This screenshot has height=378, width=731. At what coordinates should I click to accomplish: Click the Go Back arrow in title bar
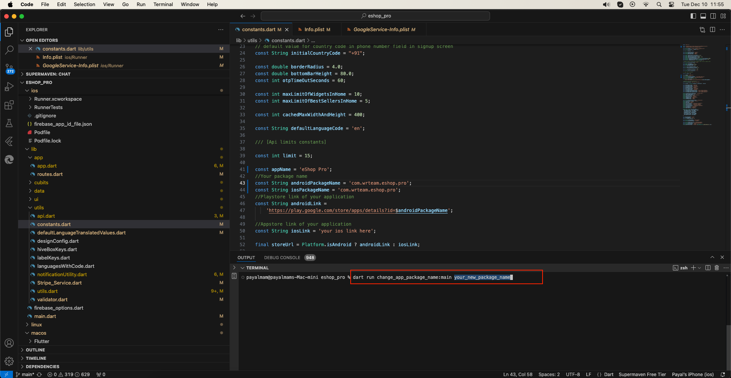click(243, 16)
